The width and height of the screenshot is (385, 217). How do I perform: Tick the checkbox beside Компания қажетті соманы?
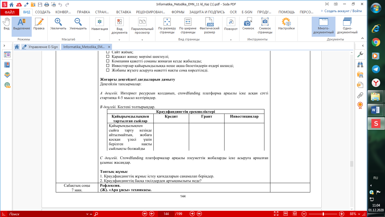tap(108, 61)
